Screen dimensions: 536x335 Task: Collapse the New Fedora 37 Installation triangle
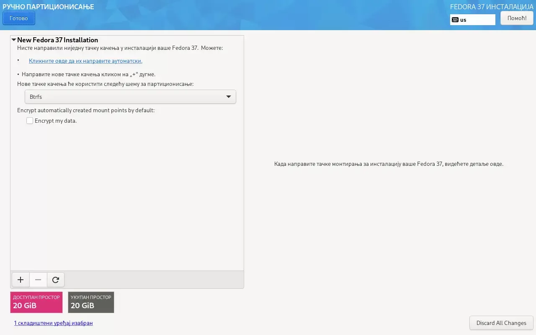click(14, 40)
